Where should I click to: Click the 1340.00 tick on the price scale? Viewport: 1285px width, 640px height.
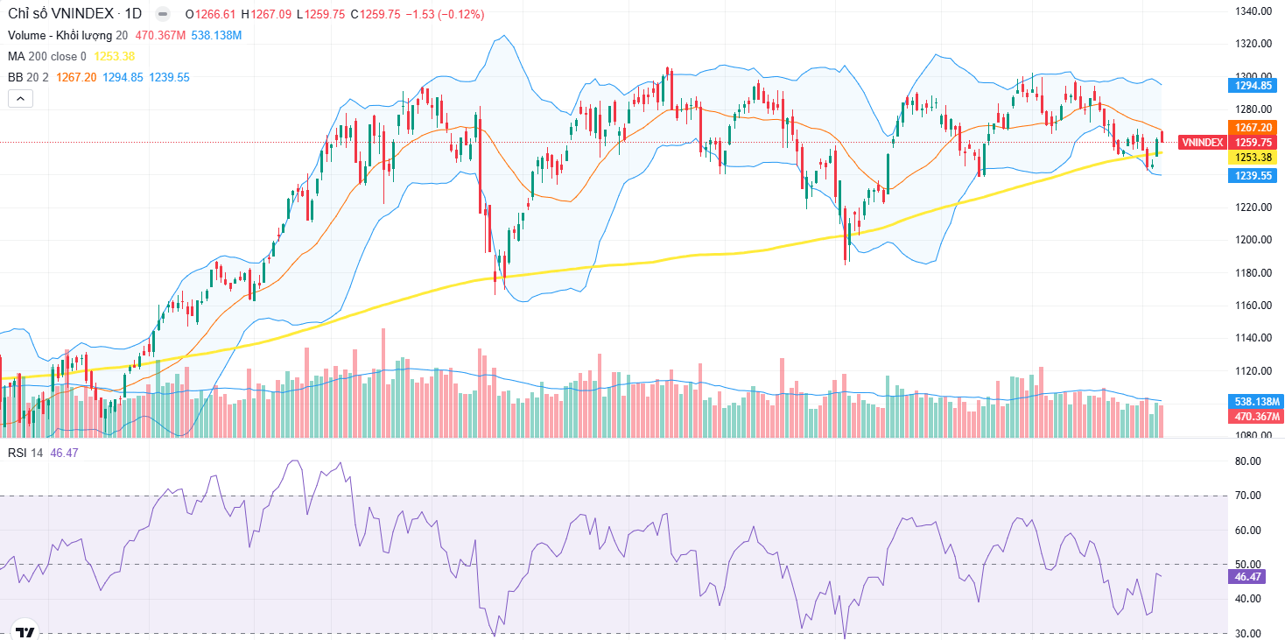point(1253,11)
